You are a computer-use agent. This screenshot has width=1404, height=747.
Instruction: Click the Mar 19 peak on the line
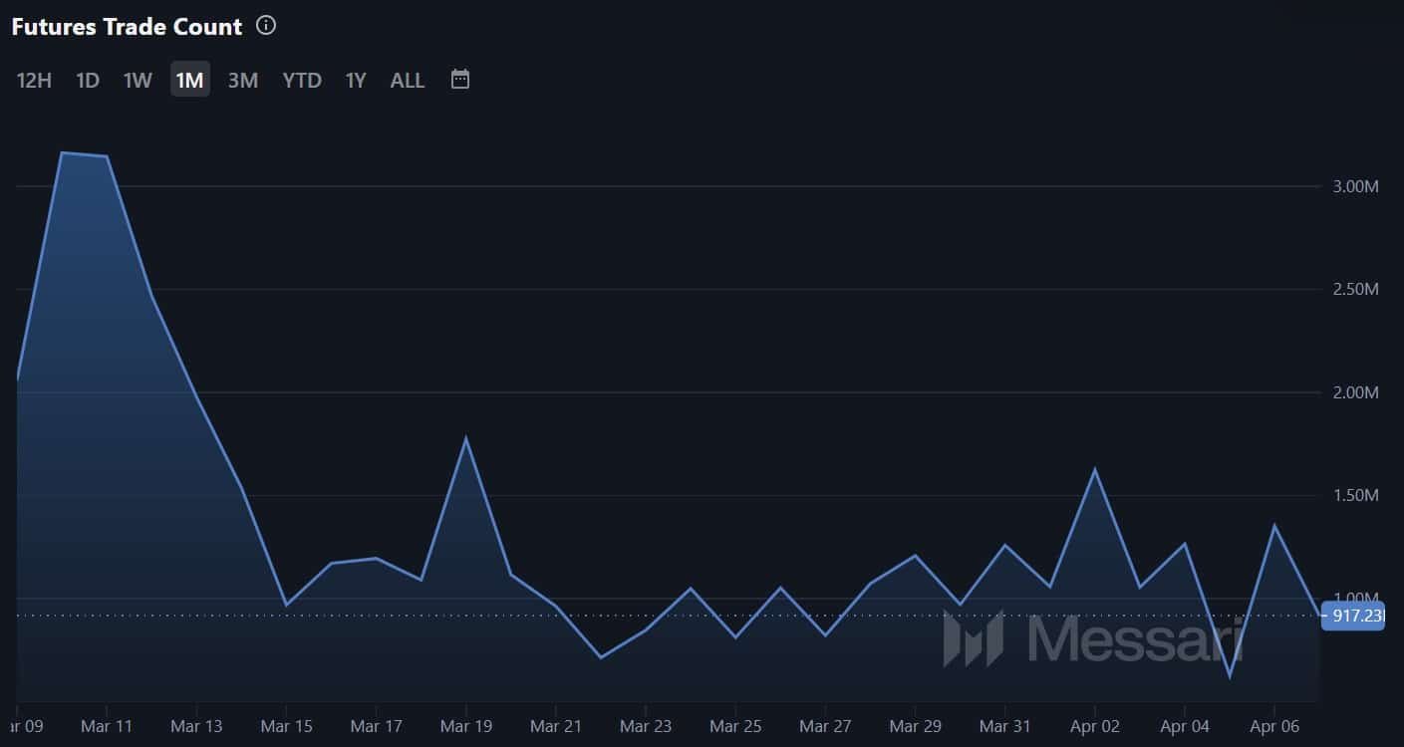[x=465, y=438]
